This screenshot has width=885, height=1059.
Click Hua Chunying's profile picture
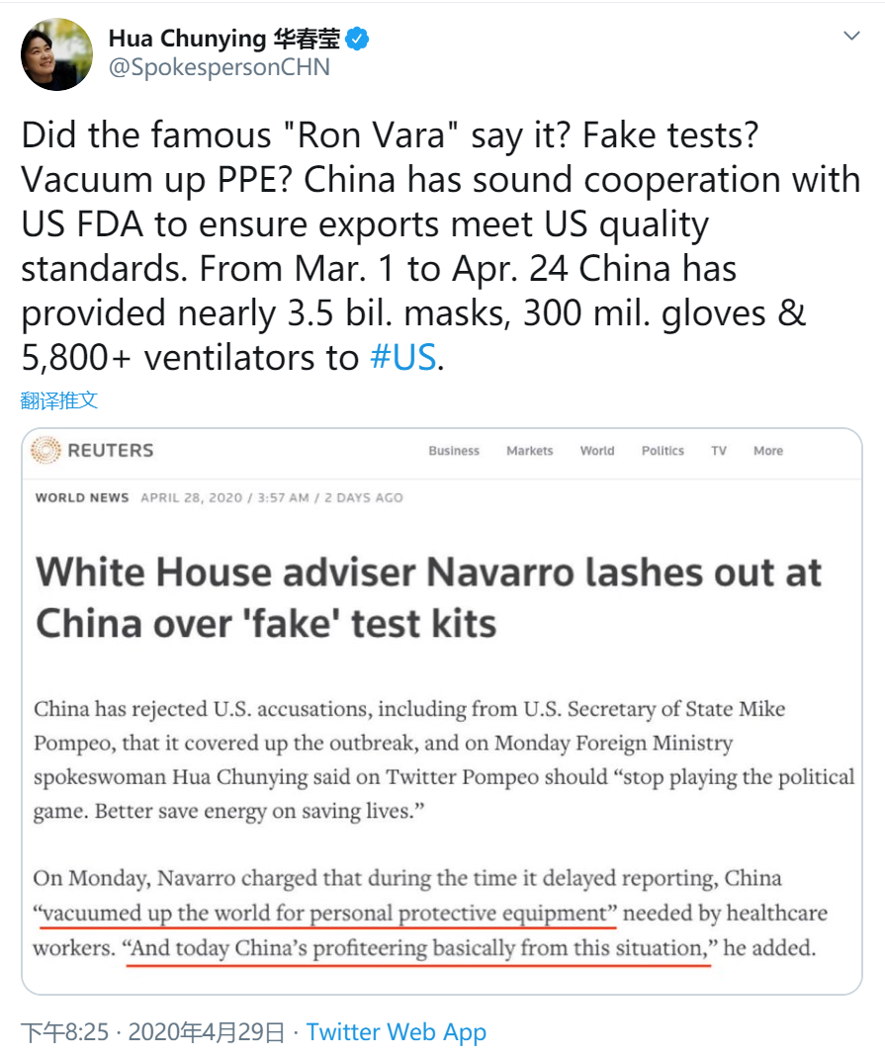click(x=56, y=54)
